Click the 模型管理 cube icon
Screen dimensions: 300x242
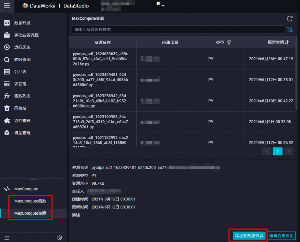(x=7, y=133)
